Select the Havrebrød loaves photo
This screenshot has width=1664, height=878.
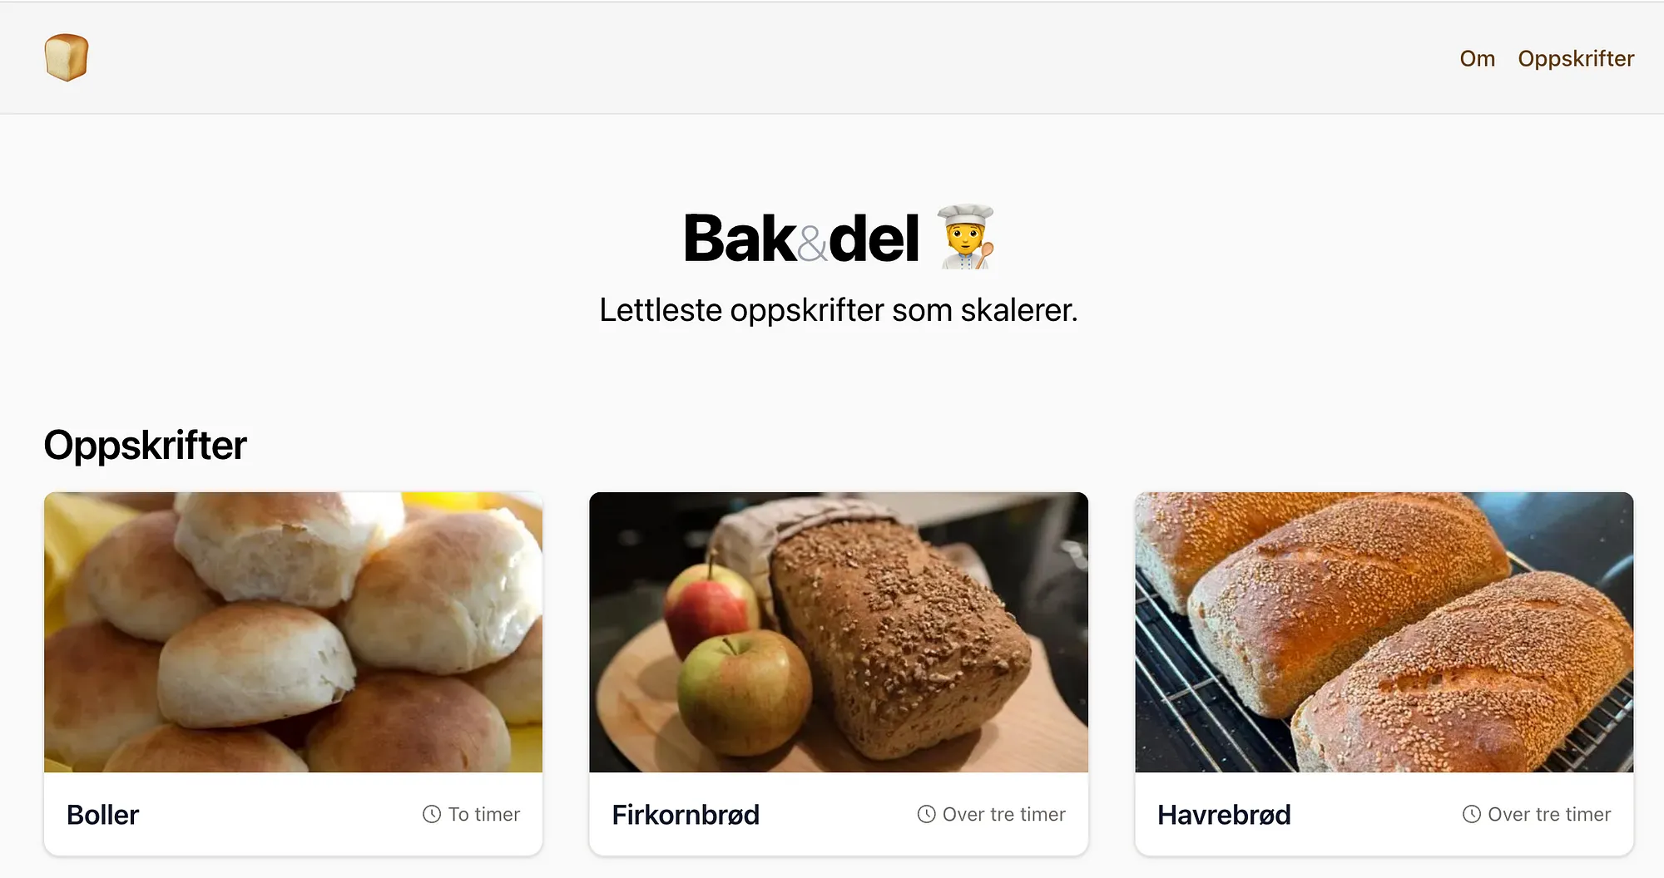[x=1384, y=632]
